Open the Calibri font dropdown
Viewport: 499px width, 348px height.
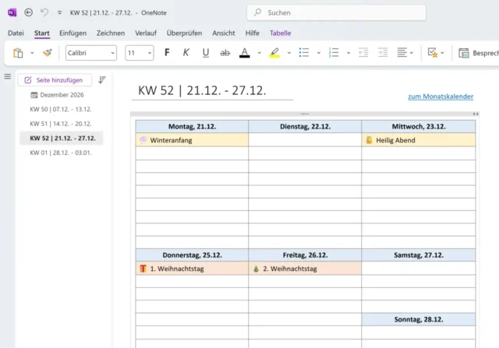pos(90,53)
